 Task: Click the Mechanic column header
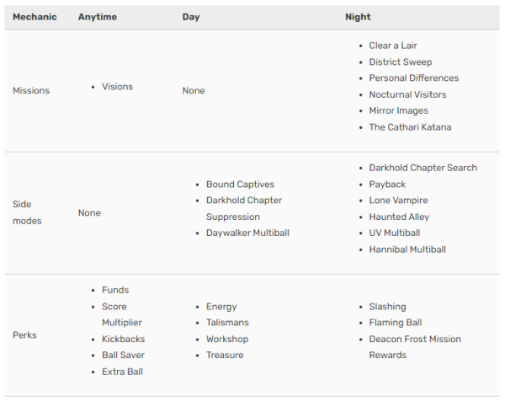[x=35, y=17]
